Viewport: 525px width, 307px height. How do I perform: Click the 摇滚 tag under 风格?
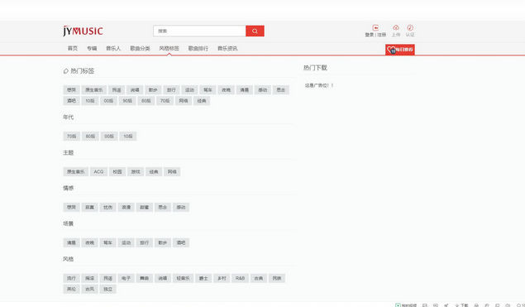click(x=90, y=278)
